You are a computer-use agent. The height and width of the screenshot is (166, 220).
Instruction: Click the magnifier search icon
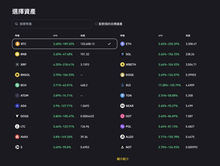click(x=16, y=24)
